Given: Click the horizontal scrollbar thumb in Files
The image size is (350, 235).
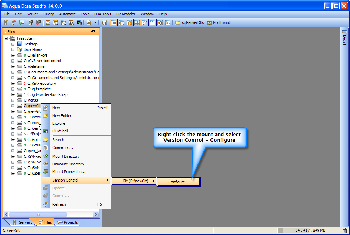Looking at the screenshot, I should click(38, 215).
